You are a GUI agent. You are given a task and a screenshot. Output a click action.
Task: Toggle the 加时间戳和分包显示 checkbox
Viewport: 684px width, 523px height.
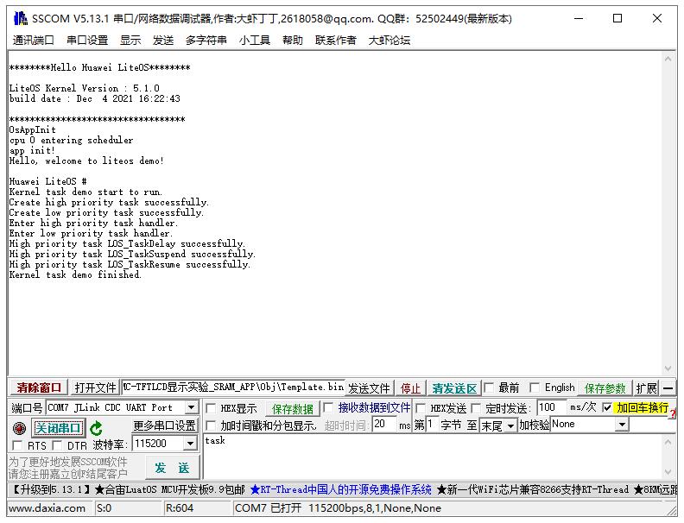(x=211, y=425)
